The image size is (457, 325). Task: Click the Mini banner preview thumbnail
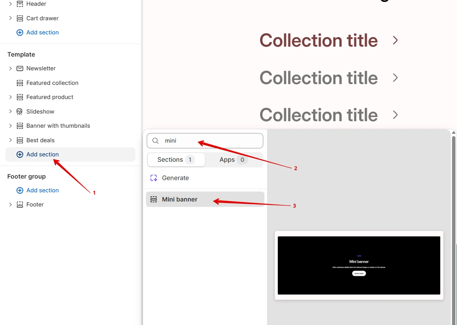pyautogui.click(x=359, y=265)
